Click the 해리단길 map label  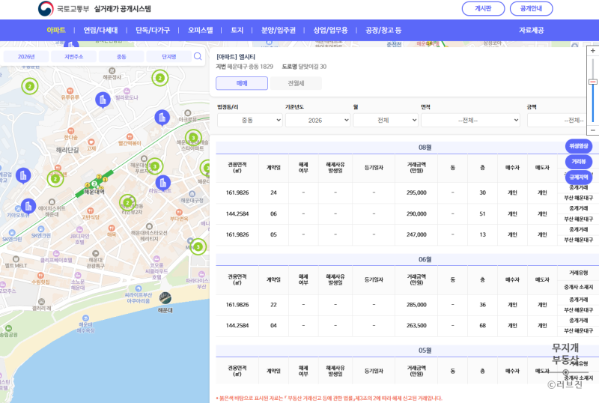[x=67, y=151]
